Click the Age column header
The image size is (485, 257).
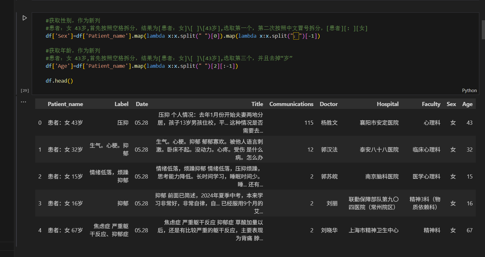click(x=467, y=104)
